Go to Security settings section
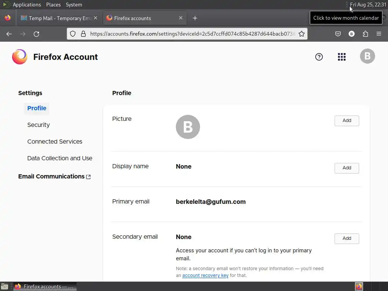 (x=38, y=125)
